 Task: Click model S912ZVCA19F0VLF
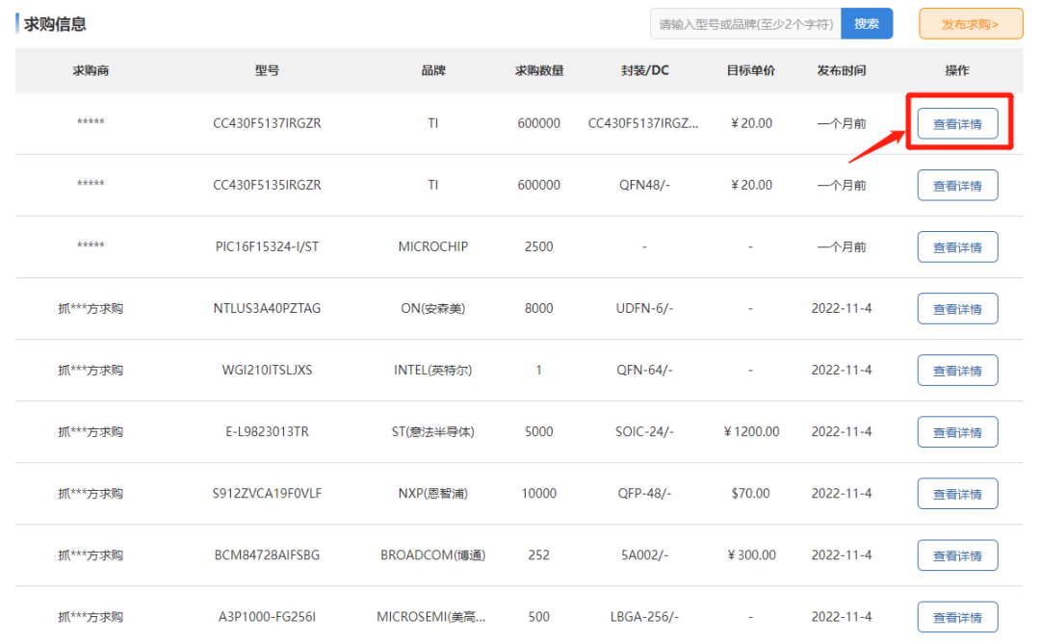tap(267, 493)
